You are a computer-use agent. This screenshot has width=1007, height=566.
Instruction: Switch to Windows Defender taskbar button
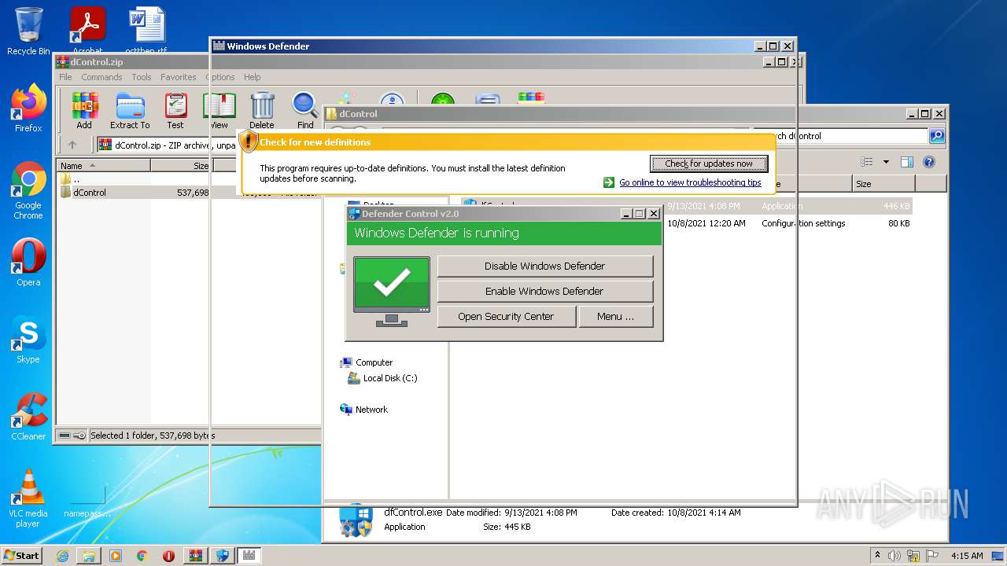coord(249,556)
